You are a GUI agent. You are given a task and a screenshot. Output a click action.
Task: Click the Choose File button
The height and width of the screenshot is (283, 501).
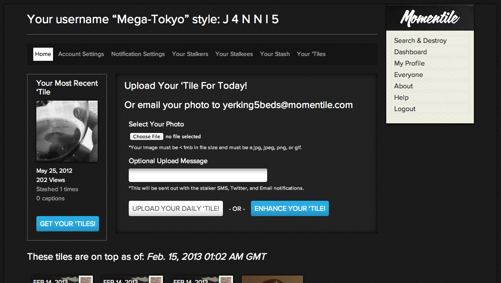[147, 136]
